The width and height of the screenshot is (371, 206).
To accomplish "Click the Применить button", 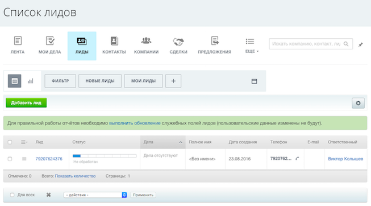I will (x=143, y=195).
